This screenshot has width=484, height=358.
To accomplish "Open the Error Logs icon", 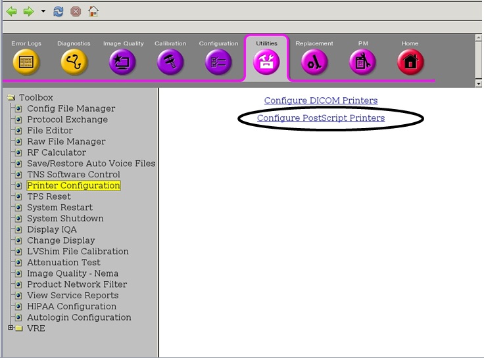I will coord(26,62).
